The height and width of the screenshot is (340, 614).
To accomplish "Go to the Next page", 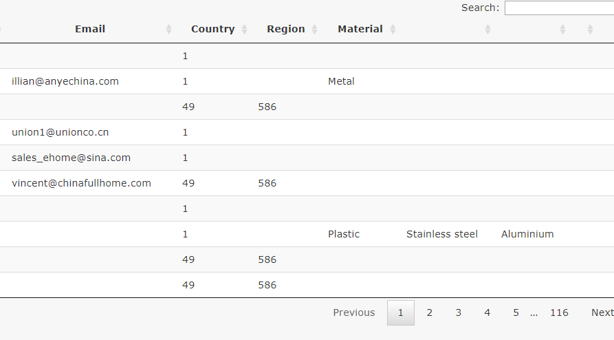I will [x=602, y=312].
